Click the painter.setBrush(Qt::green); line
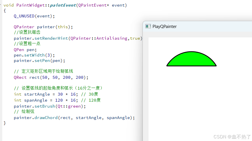The image size is (252, 141). pyautogui.click(x=50, y=106)
